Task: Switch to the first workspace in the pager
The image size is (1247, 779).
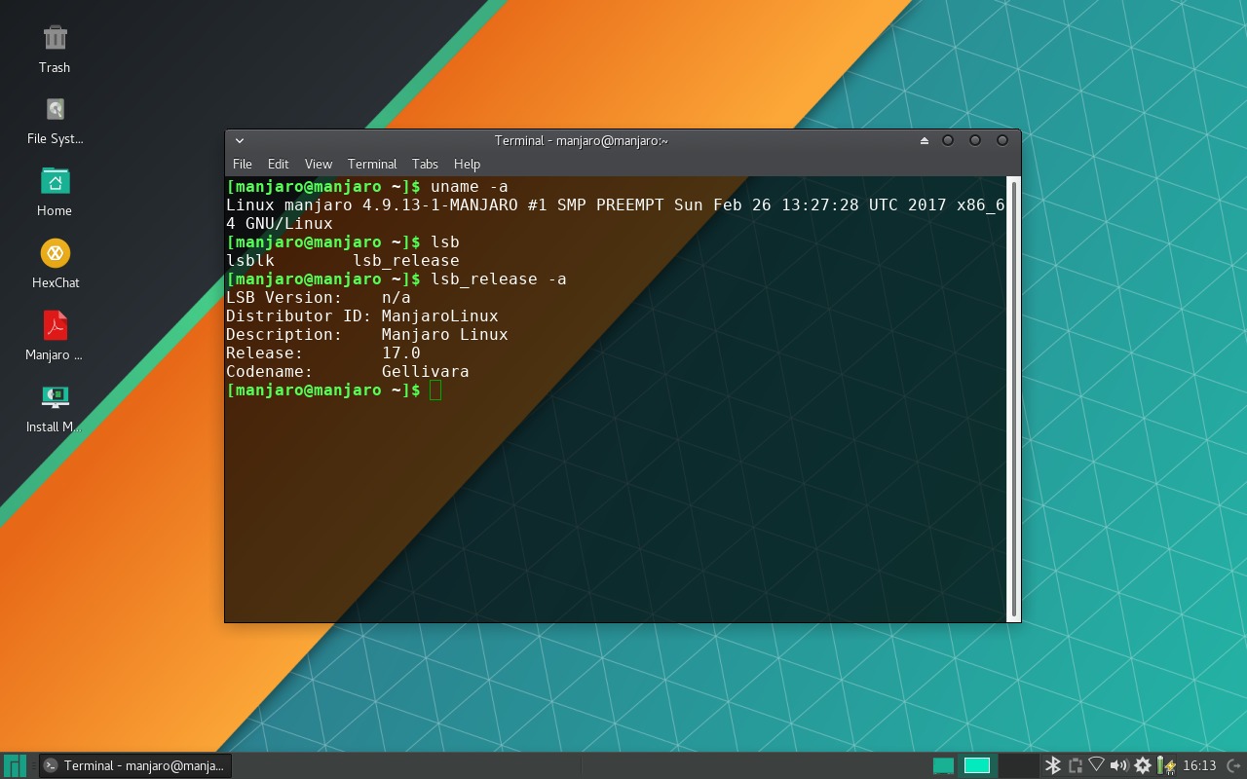Action: pyautogui.click(x=943, y=765)
